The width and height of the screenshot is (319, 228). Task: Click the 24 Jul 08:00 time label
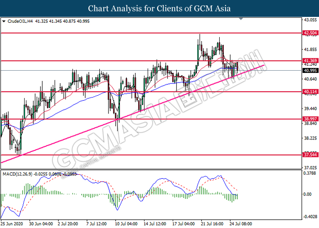coord(241,224)
